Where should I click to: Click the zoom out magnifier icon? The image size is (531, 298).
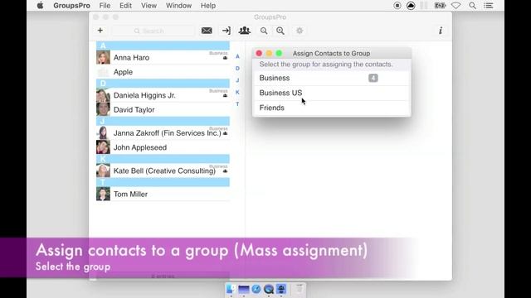(x=264, y=31)
